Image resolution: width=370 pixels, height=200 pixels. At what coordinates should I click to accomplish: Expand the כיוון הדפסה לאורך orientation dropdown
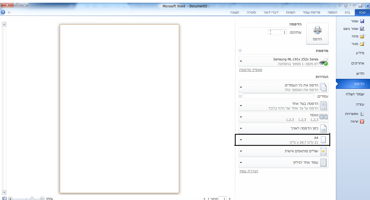tap(284, 128)
